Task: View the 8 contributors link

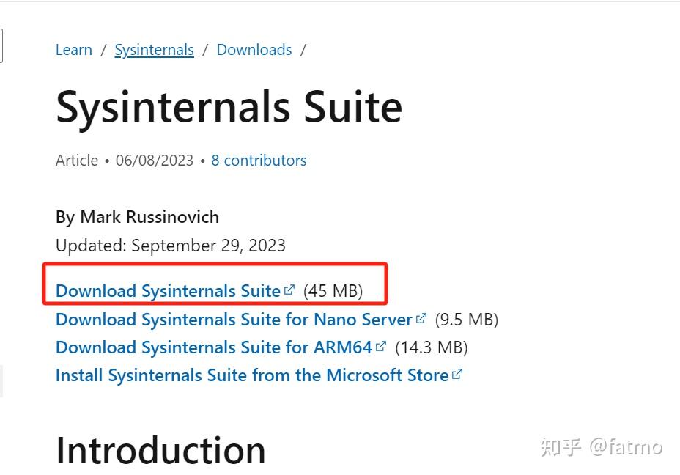Action: coord(259,160)
